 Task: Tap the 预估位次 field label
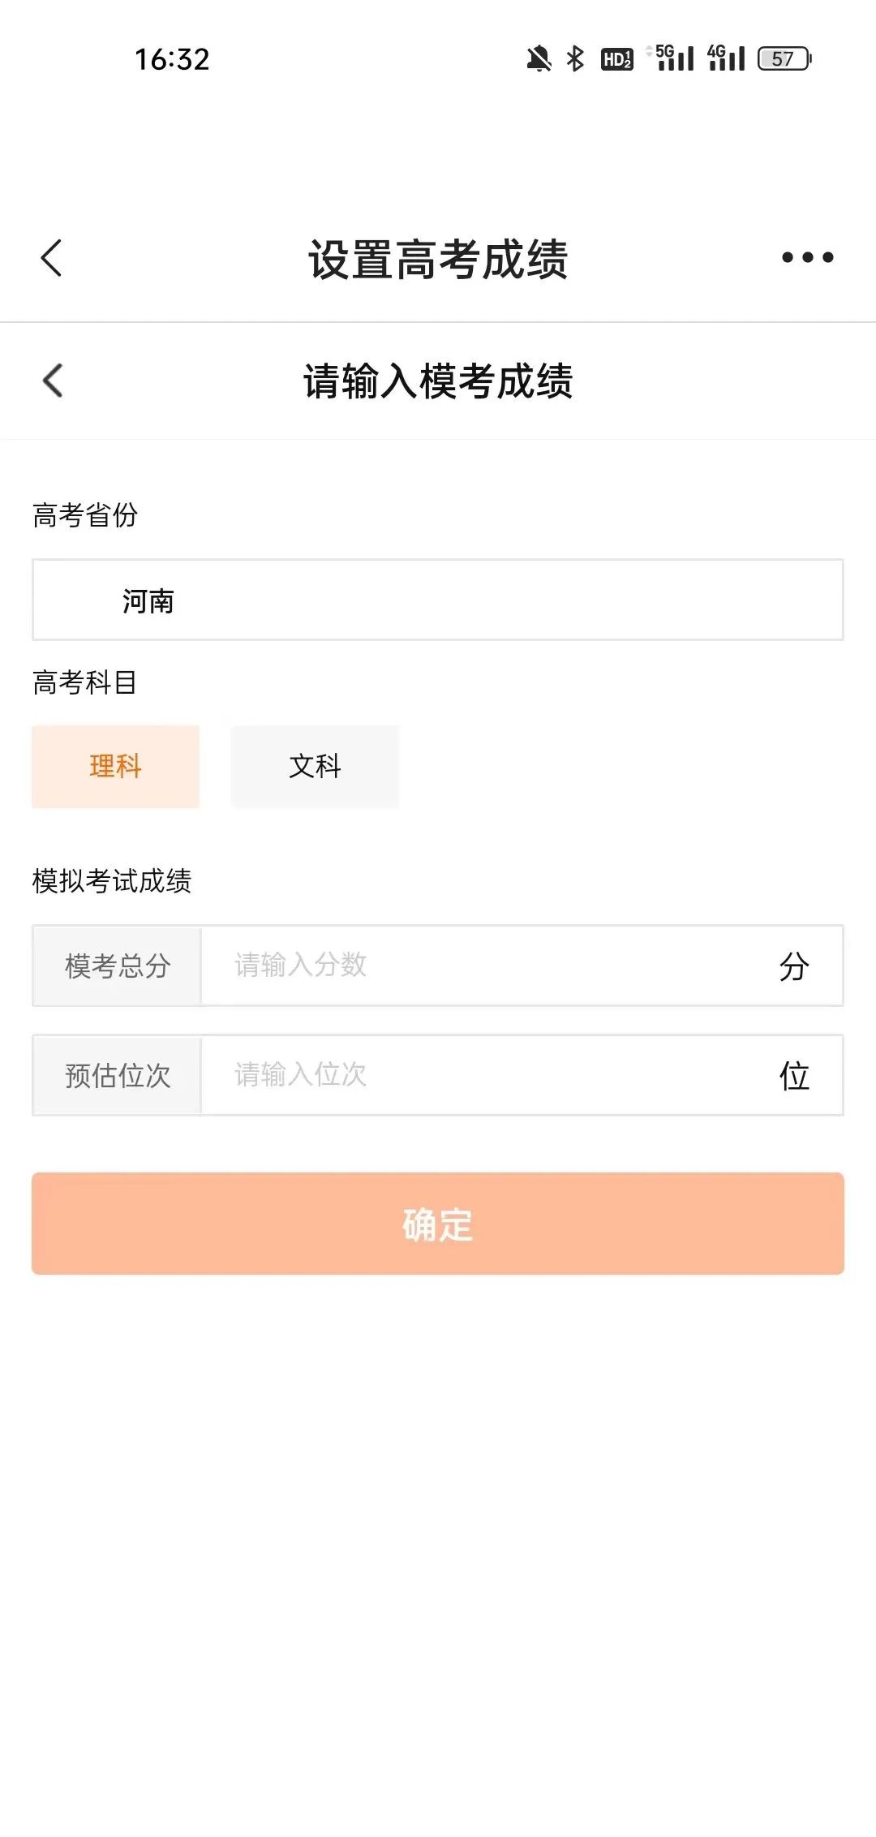pos(118,1075)
